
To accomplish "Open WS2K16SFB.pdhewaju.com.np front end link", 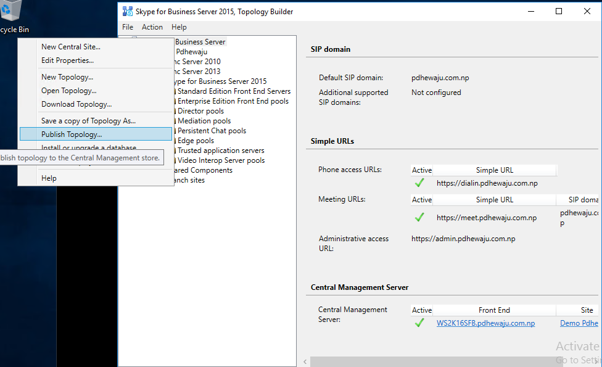I will pos(485,323).
